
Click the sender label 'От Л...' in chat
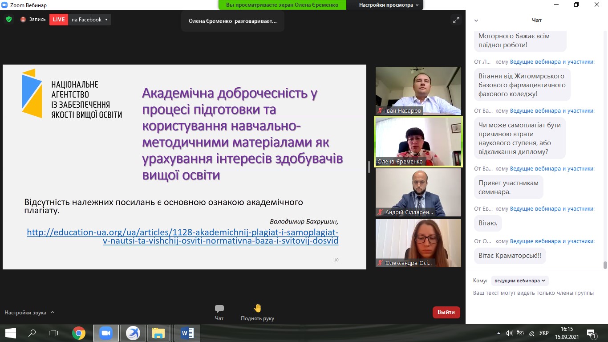482,62
